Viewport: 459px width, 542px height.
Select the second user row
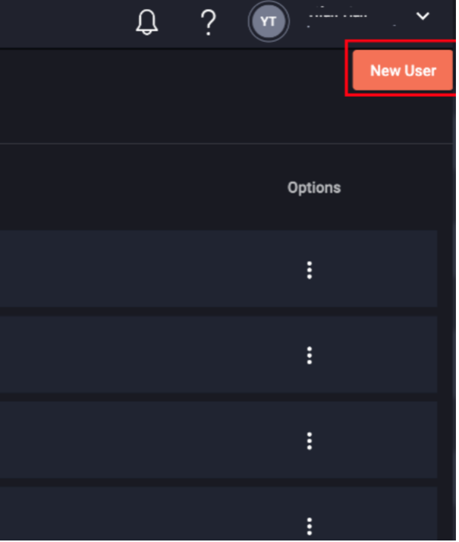(218, 355)
